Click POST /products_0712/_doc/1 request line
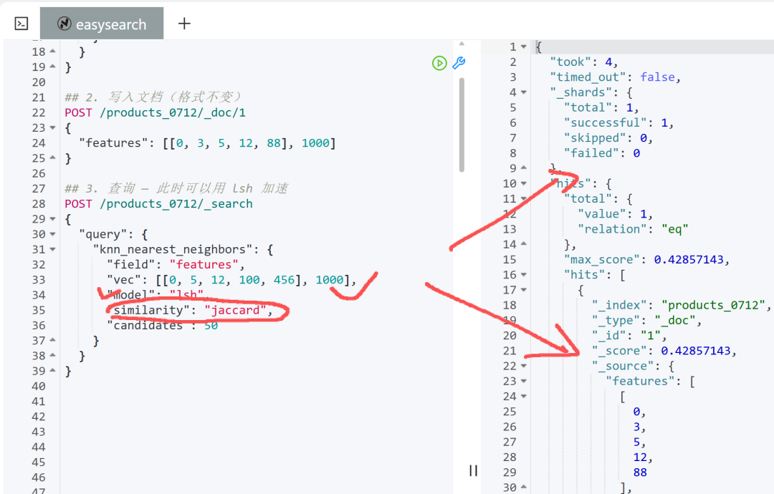Viewport: 774px width, 494px height. [155, 112]
